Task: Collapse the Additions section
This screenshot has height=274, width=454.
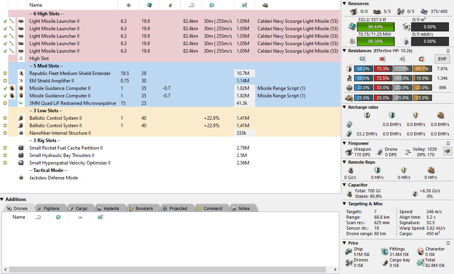Action: 2,199
